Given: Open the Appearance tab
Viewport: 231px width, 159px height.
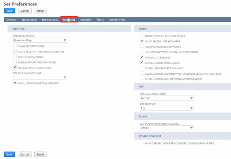Looking at the screenshot, I should tap(29, 20).
